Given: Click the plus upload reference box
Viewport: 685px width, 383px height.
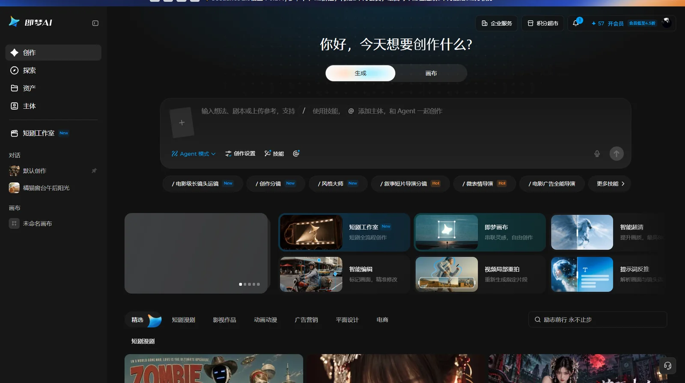Looking at the screenshot, I should (x=182, y=123).
